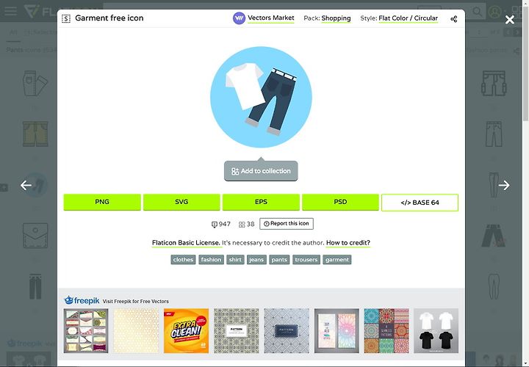The image size is (529, 367).
Task: Open the black and white t-shirts thumbnail
Action: click(436, 330)
